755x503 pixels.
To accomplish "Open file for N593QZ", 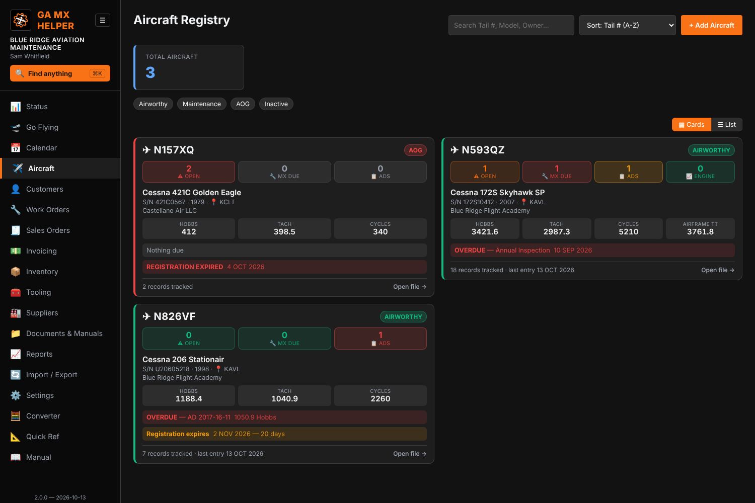I will [718, 270].
